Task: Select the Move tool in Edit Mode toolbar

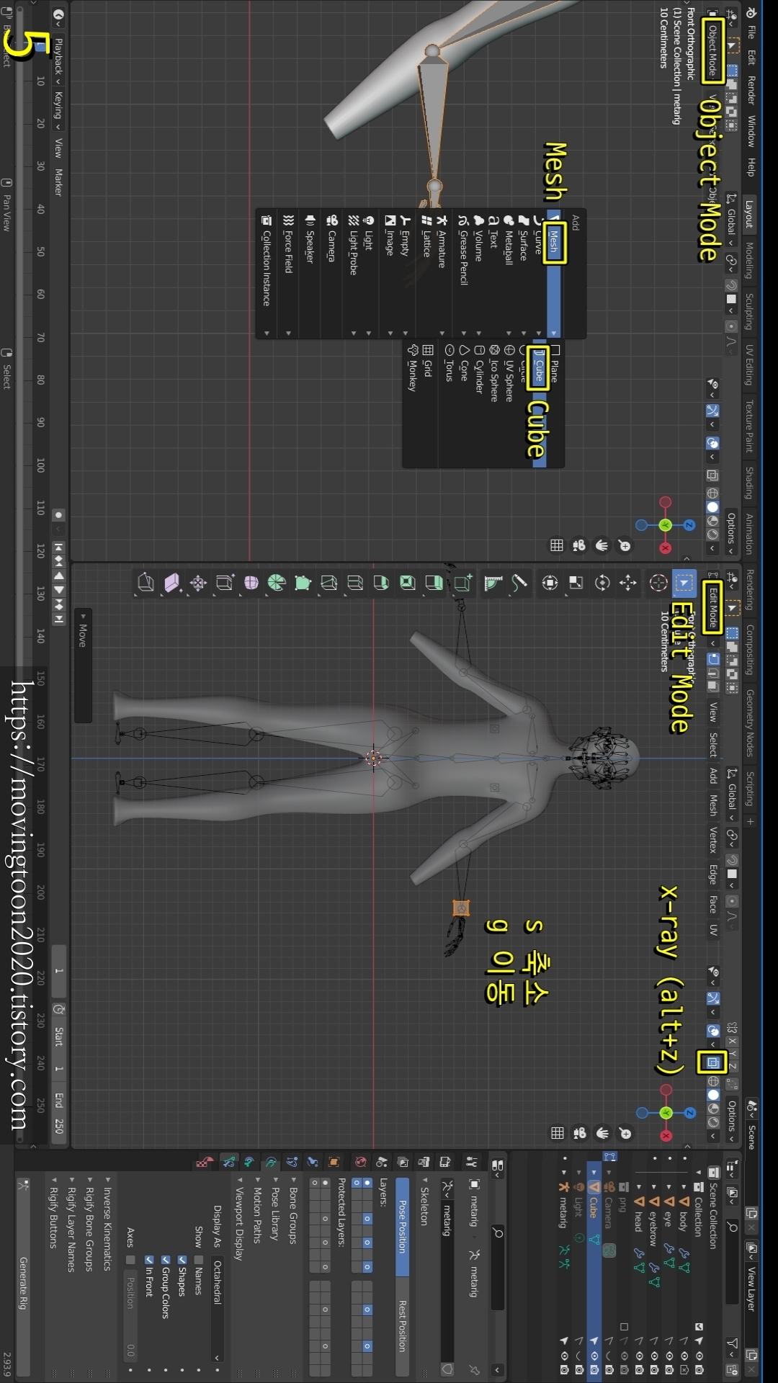Action: tap(628, 583)
